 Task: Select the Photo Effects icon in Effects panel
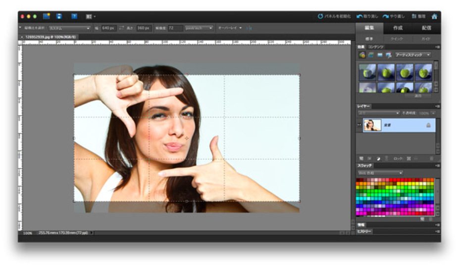pos(380,55)
